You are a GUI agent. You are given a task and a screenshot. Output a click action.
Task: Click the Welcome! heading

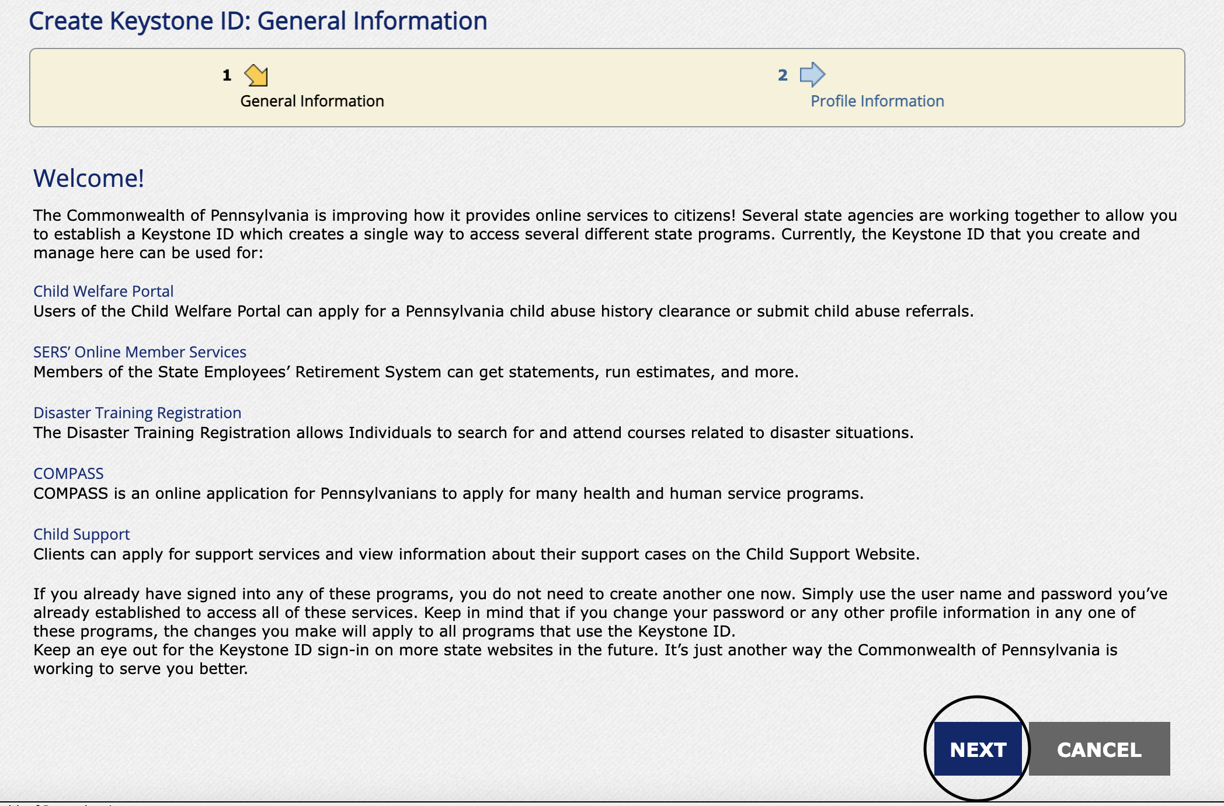(88, 178)
